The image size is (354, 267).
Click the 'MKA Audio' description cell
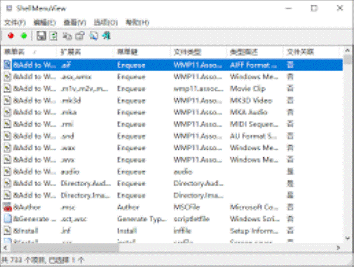[x=248, y=112]
